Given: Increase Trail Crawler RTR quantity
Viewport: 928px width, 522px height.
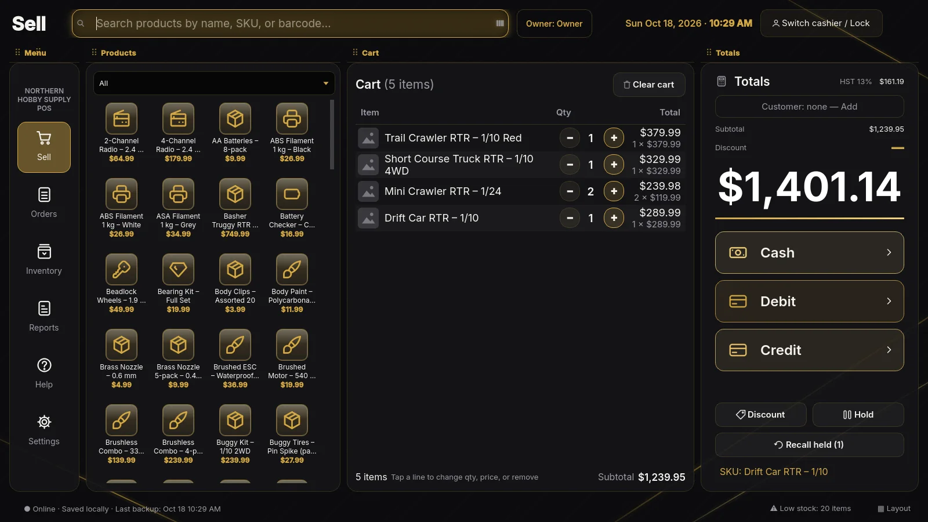Looking at the screenshot, I should pyautogui.click(x=614, y=138).
